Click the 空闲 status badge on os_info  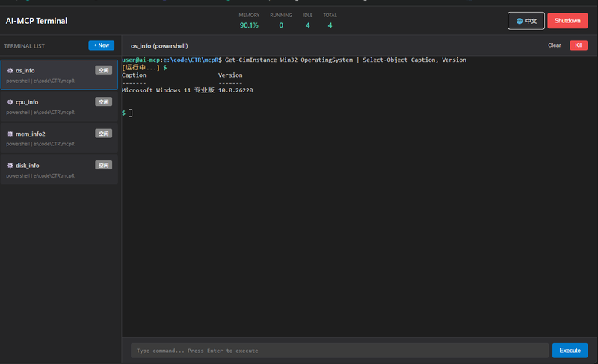[x=103, y=70]
